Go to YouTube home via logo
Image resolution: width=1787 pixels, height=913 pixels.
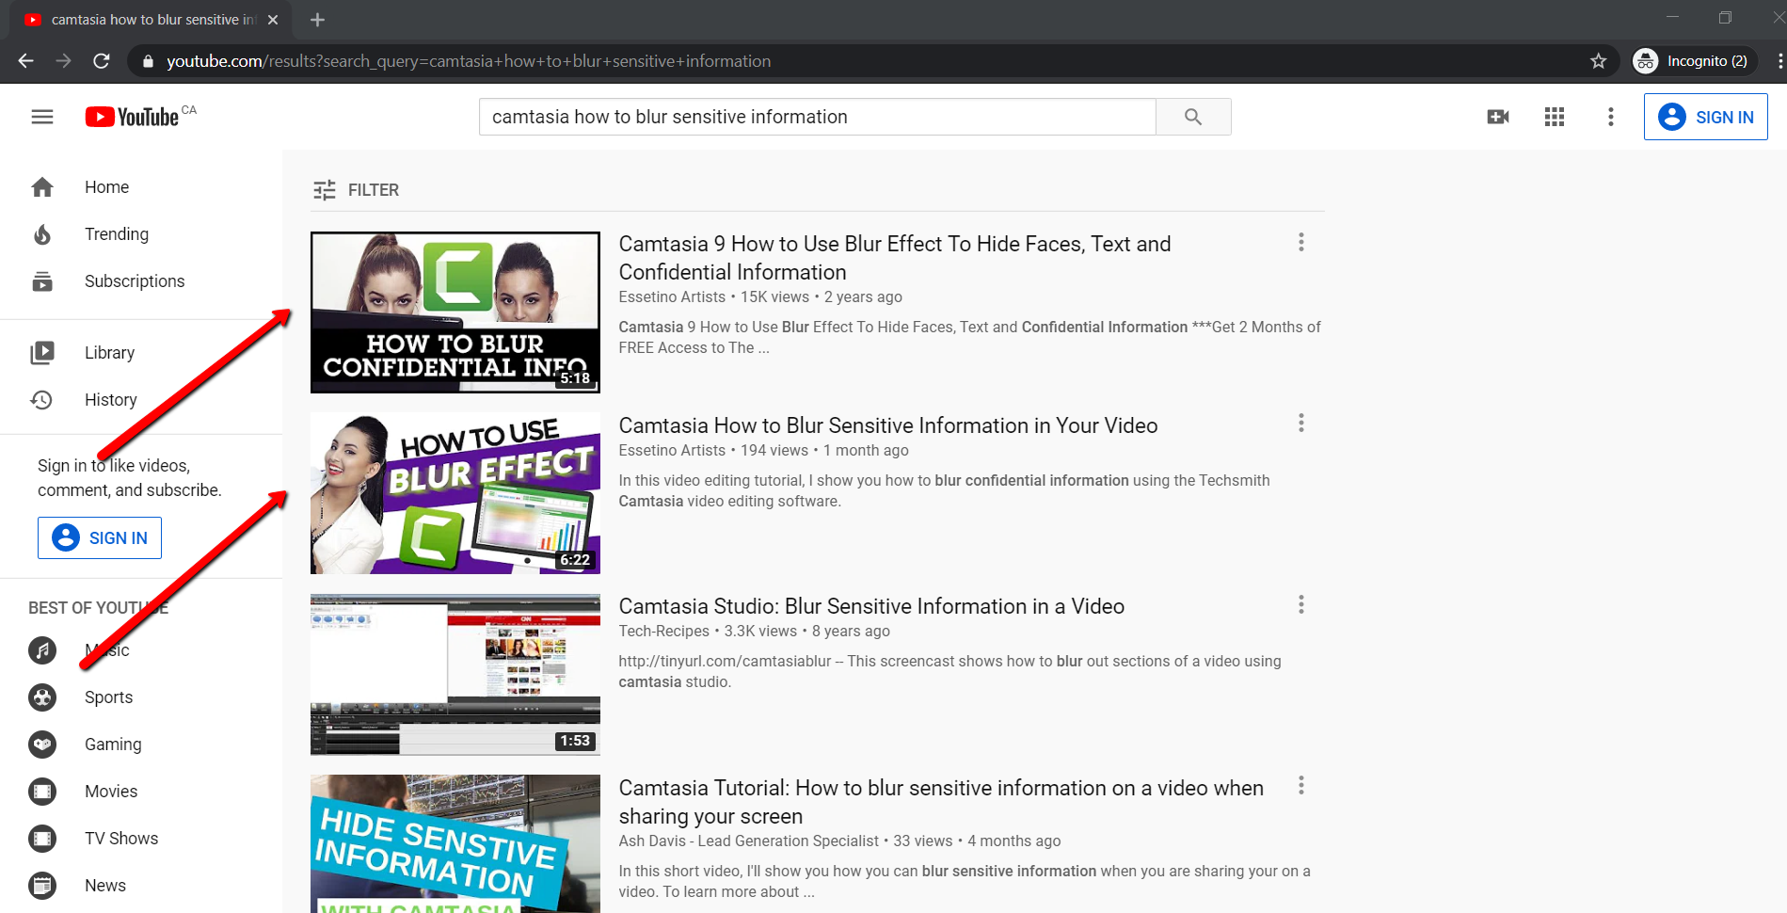coord(132,117)
